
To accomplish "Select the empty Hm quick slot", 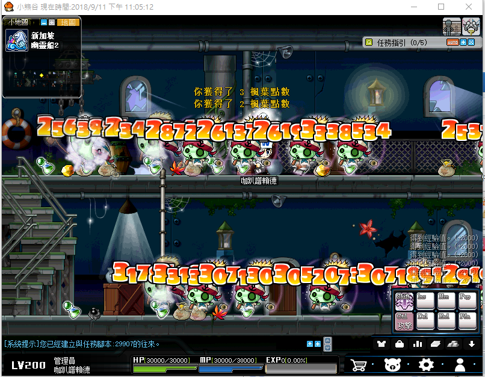I will click(446, 301).
